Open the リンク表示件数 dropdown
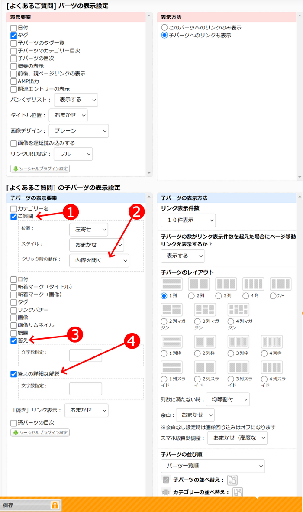The image size is (303, 512). click(188, 220)
